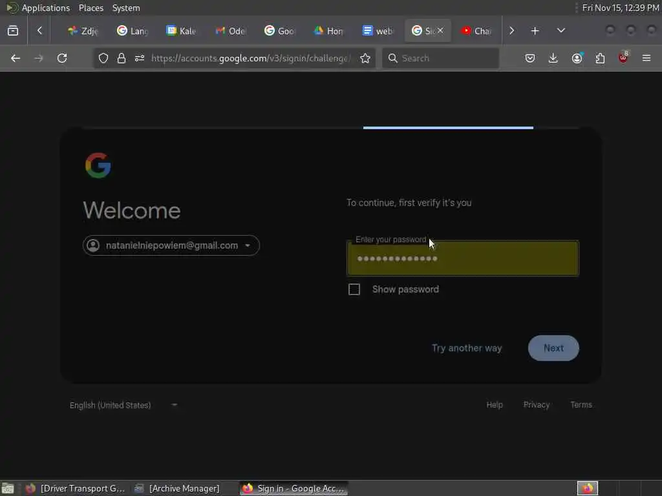Switch to the Goo Google tab
The width and height of the screenshot is (662, 496).
tap(279, 31)
